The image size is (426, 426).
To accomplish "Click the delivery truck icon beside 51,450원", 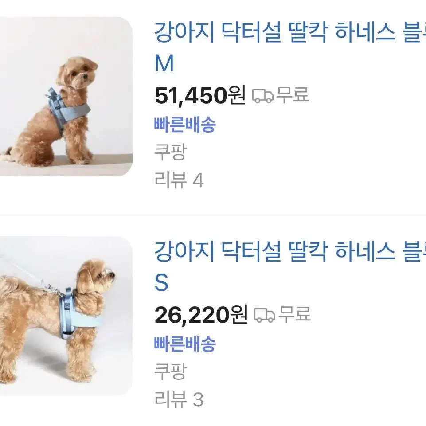I will pos(263,96).
